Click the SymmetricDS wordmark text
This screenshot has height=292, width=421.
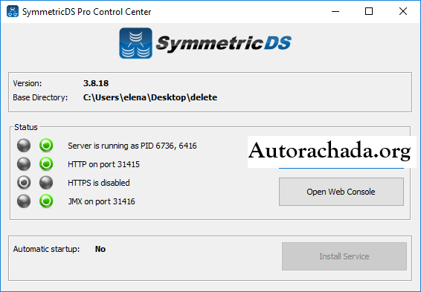(x=223, y=44)
